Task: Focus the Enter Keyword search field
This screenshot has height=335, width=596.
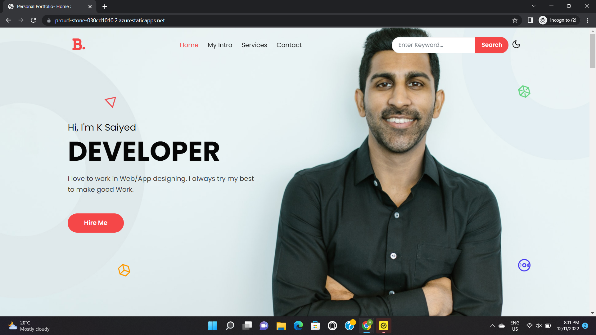Action: [x=434, y=45]
